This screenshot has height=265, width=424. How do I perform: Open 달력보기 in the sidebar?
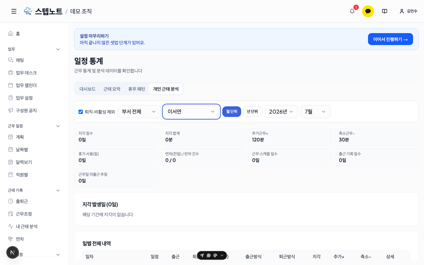tap(34, 162)
